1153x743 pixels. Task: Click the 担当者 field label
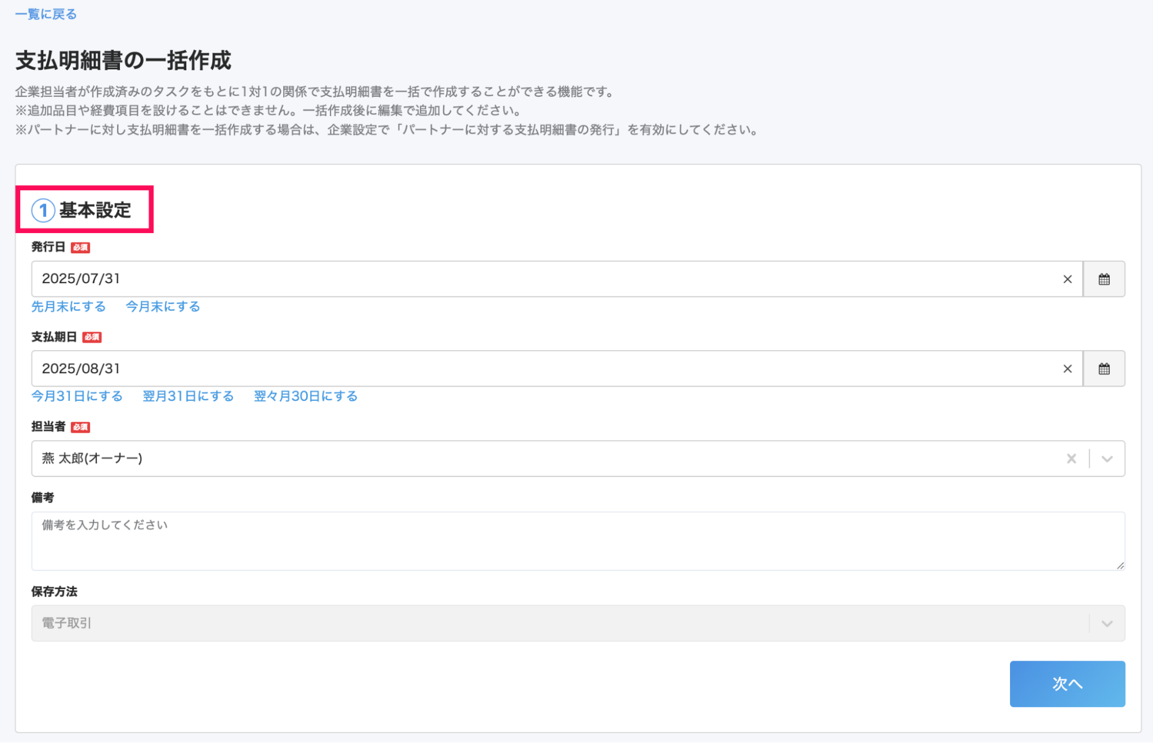click(48, 426)
